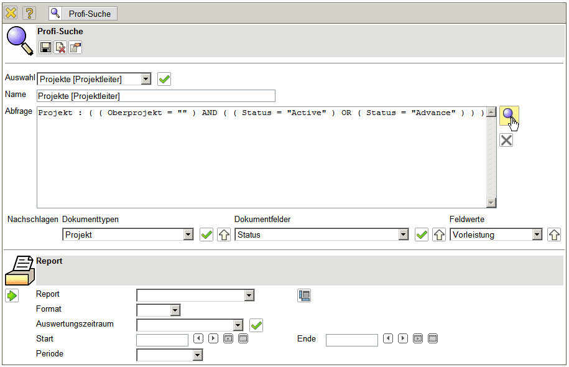Image resolution: width=569 pixels, height=367 pixels.
Task: Save the search with the floppy disk icon
Action: coord(45,47)
